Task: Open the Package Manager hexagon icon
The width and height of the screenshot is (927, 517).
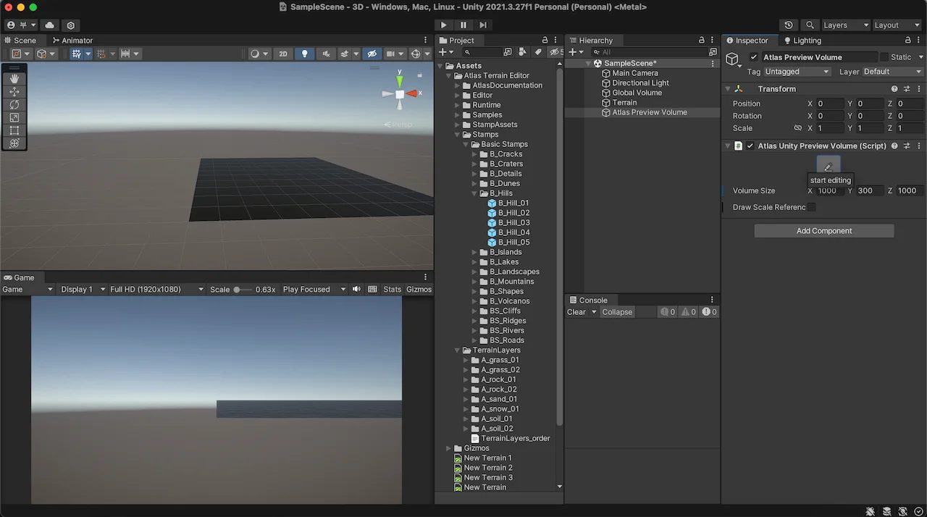Action: [x=71, y=25]
